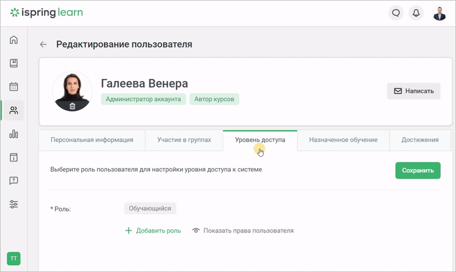Image resolution: width=456 pixels, height=272 pixels.
Task: Open the Home icon in sidebar
Action: (x=14, y=39)
